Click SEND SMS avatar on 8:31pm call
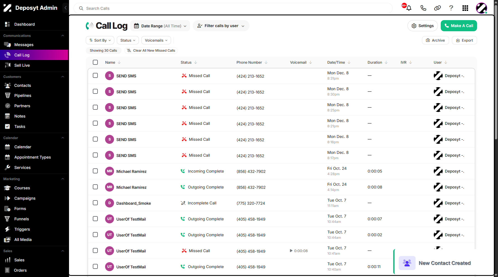 click(110, 76)
